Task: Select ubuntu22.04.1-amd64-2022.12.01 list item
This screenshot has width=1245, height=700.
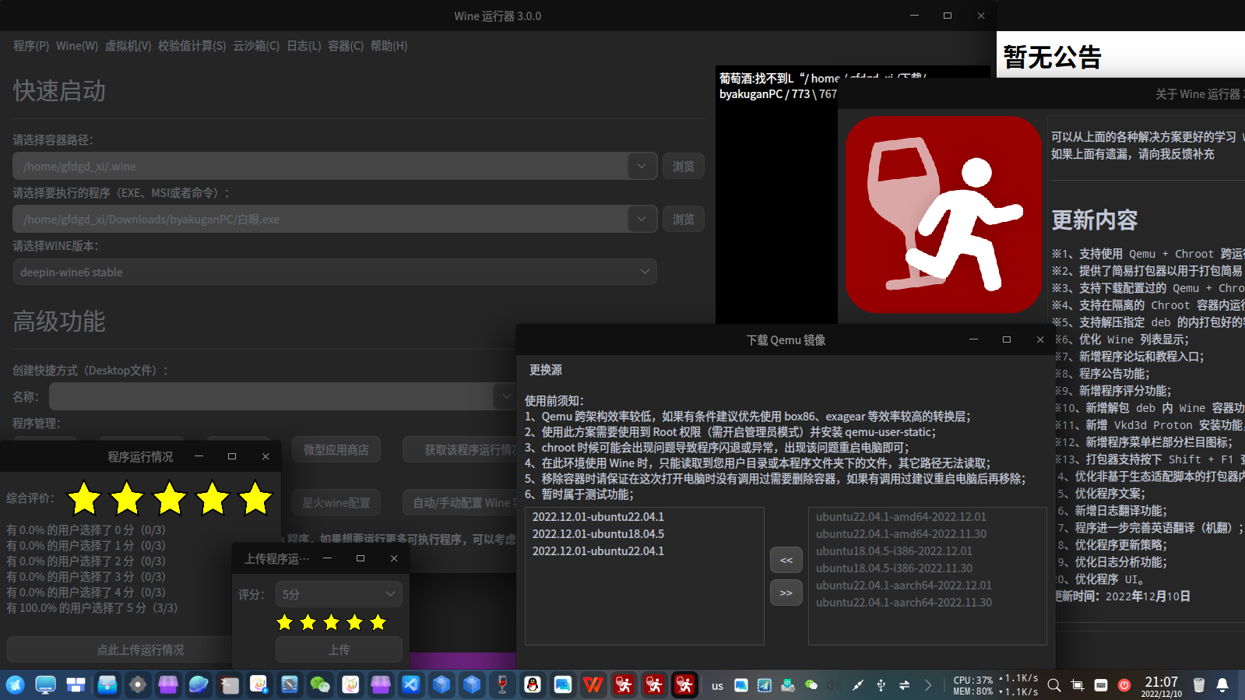Action: click(x=927, y=516)
